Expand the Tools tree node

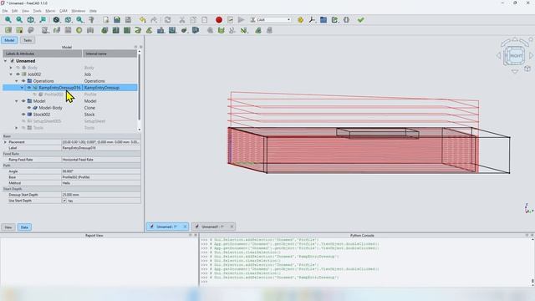point(16,128)
